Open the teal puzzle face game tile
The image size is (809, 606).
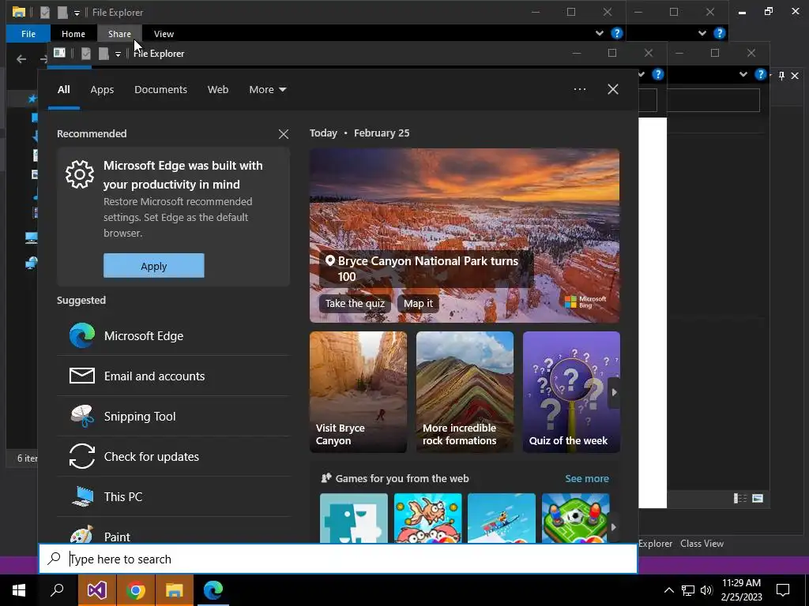tap(353, 518)
